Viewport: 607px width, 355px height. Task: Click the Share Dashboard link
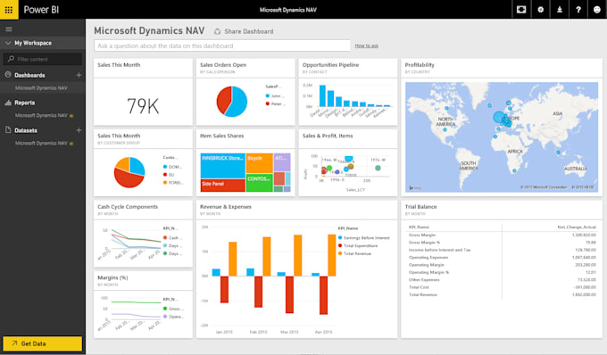[x=249, y=31]
